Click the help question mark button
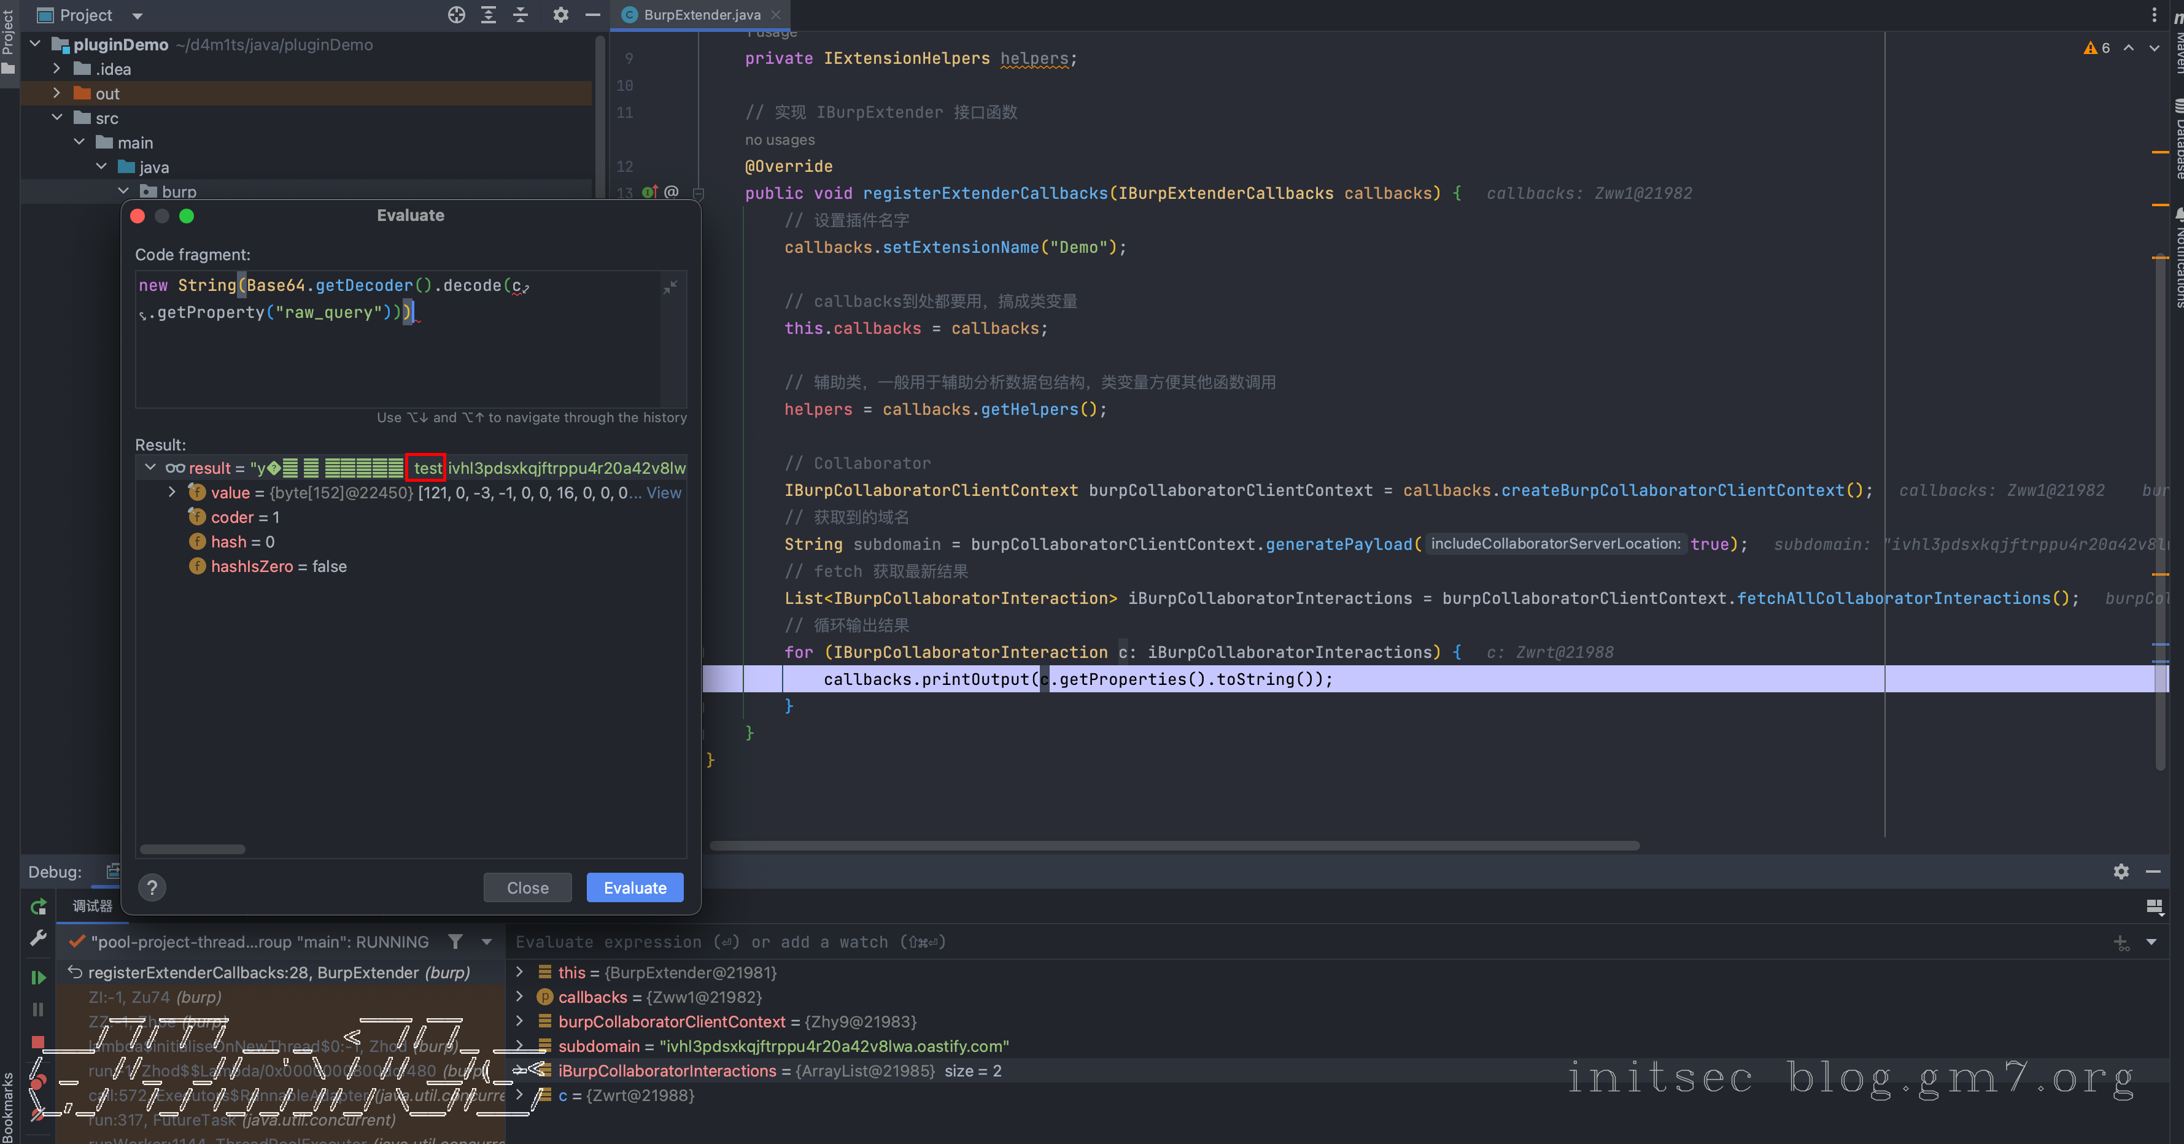2184x1144 pixels. (x=152, y=887)
